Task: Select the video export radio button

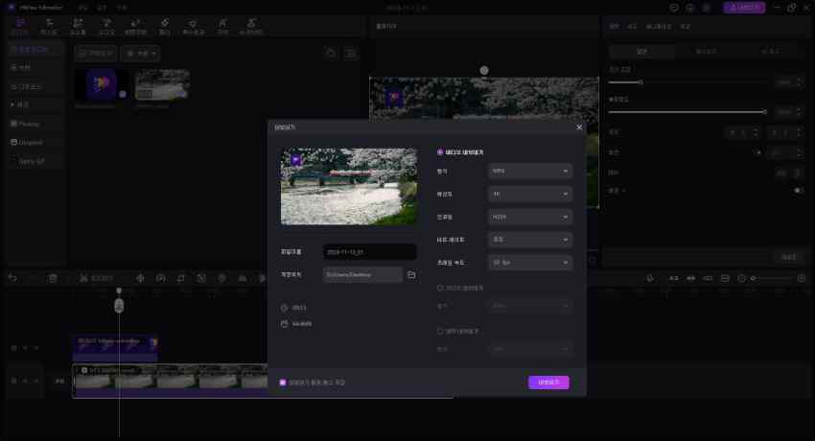Action: pos(440,151)
